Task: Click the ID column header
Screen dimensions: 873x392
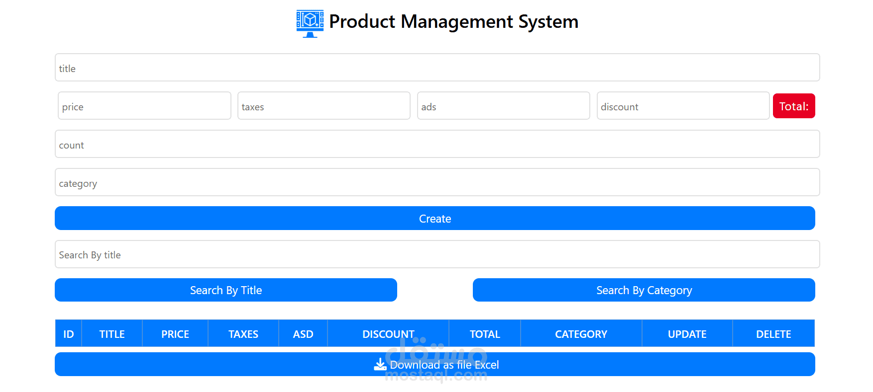Action: click(69, 334)
